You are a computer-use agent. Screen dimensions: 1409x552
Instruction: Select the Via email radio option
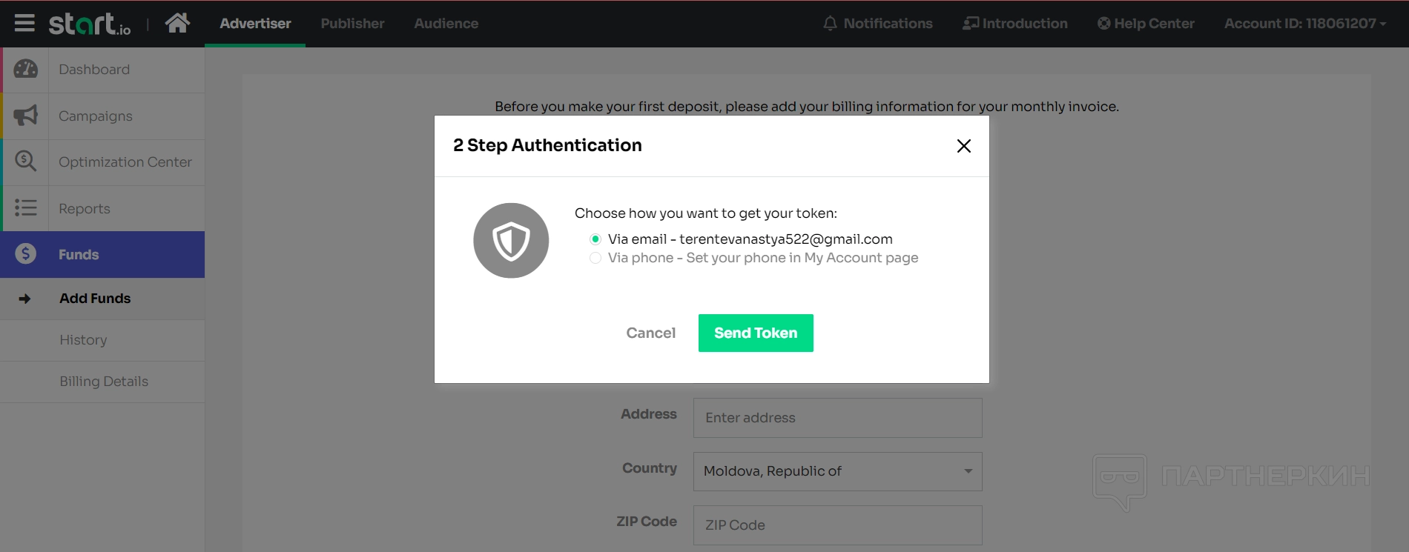pos(595,239)
